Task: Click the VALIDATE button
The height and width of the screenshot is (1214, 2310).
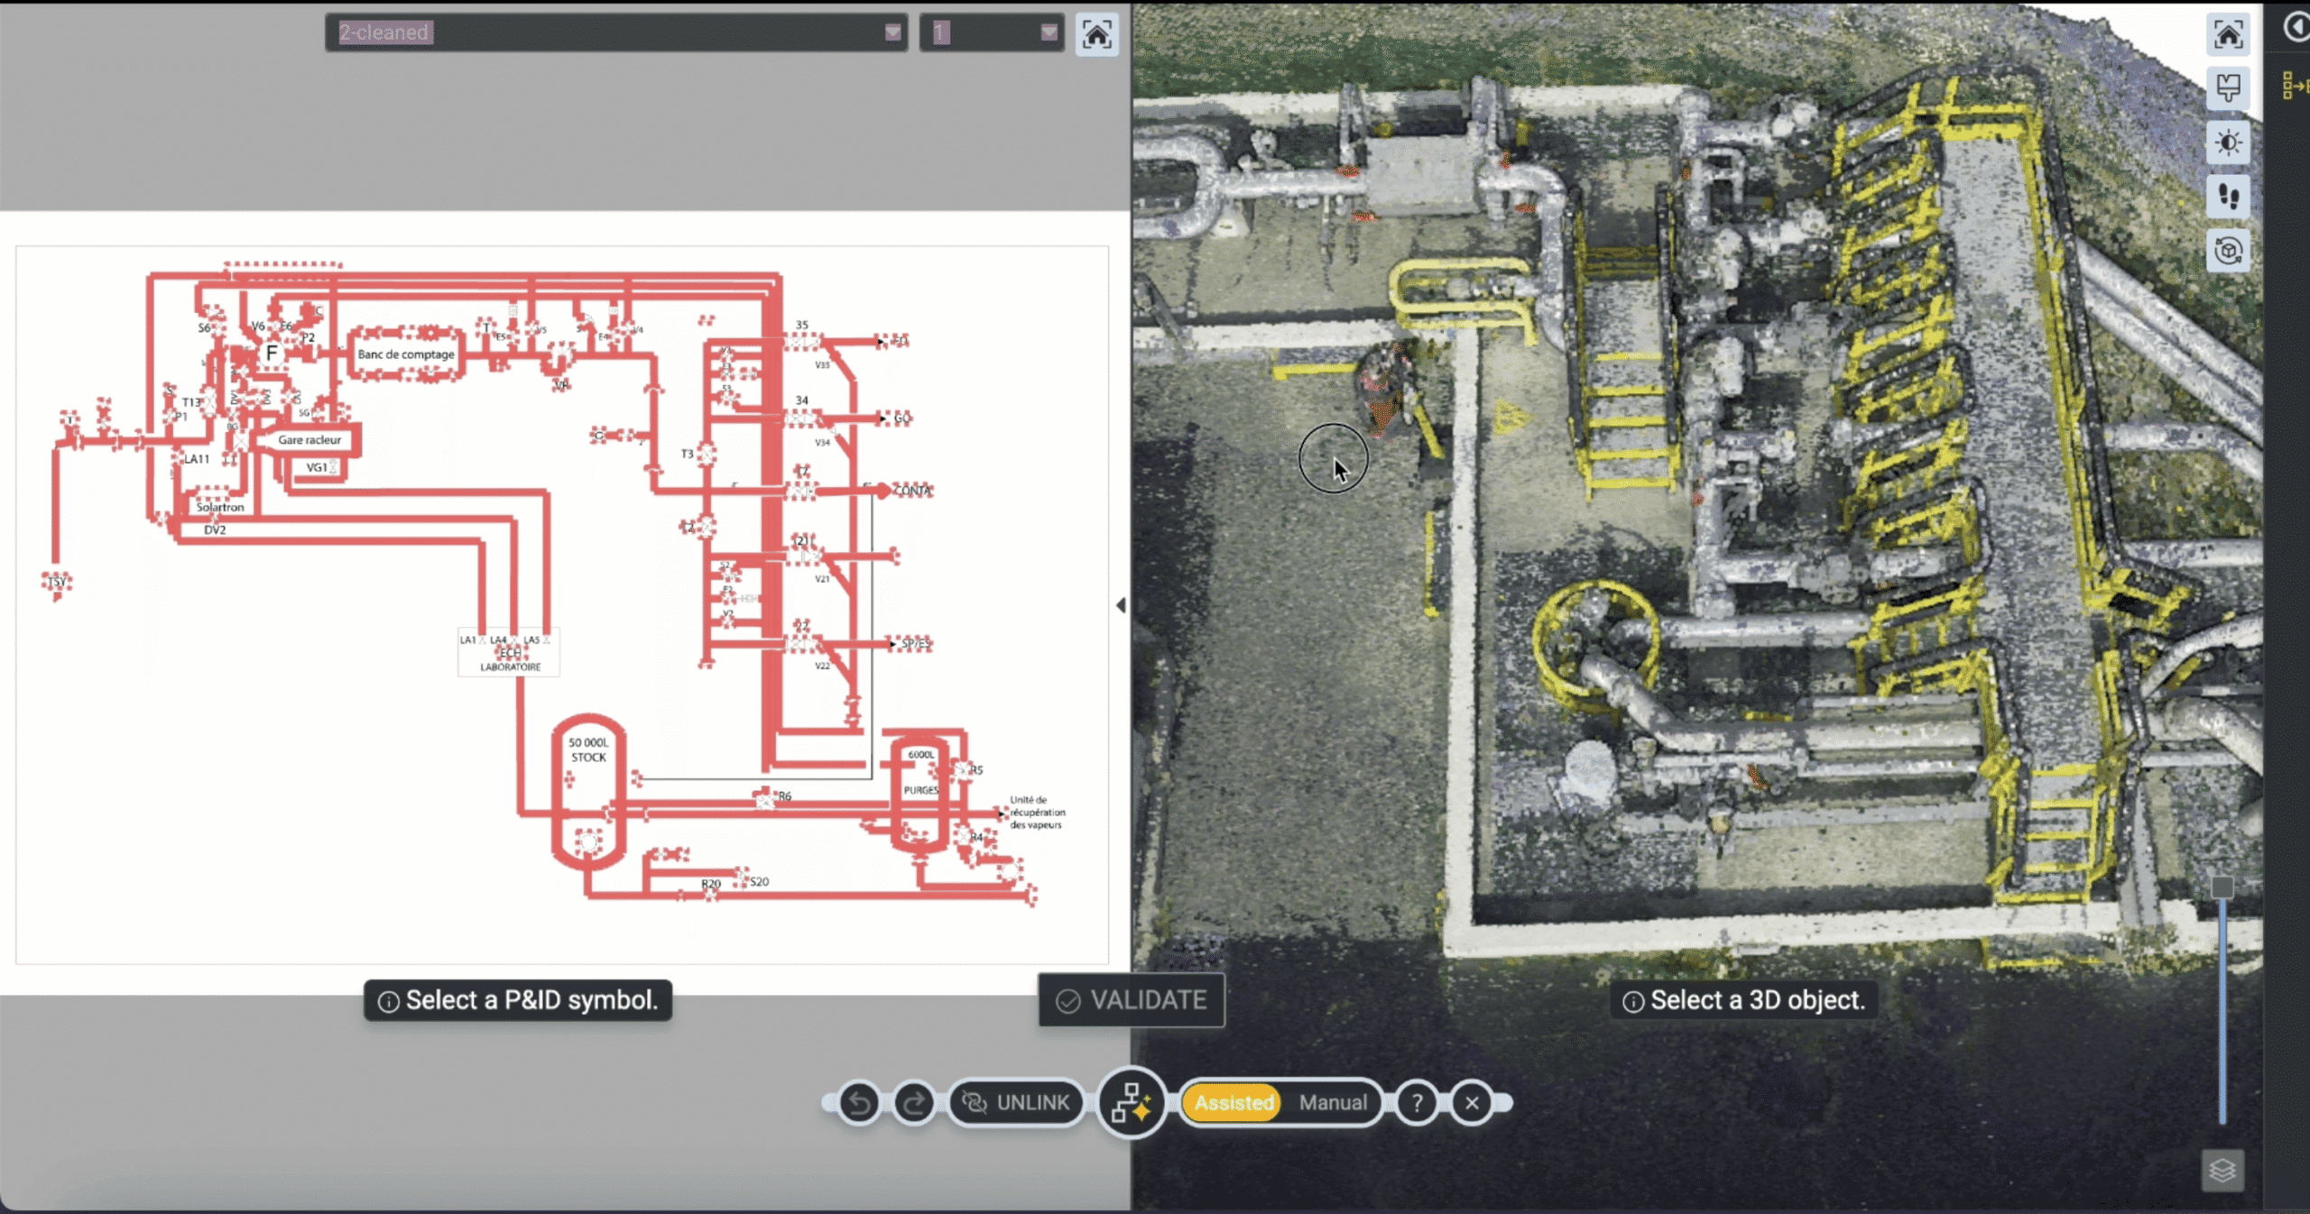Action: (1132, 1000)
